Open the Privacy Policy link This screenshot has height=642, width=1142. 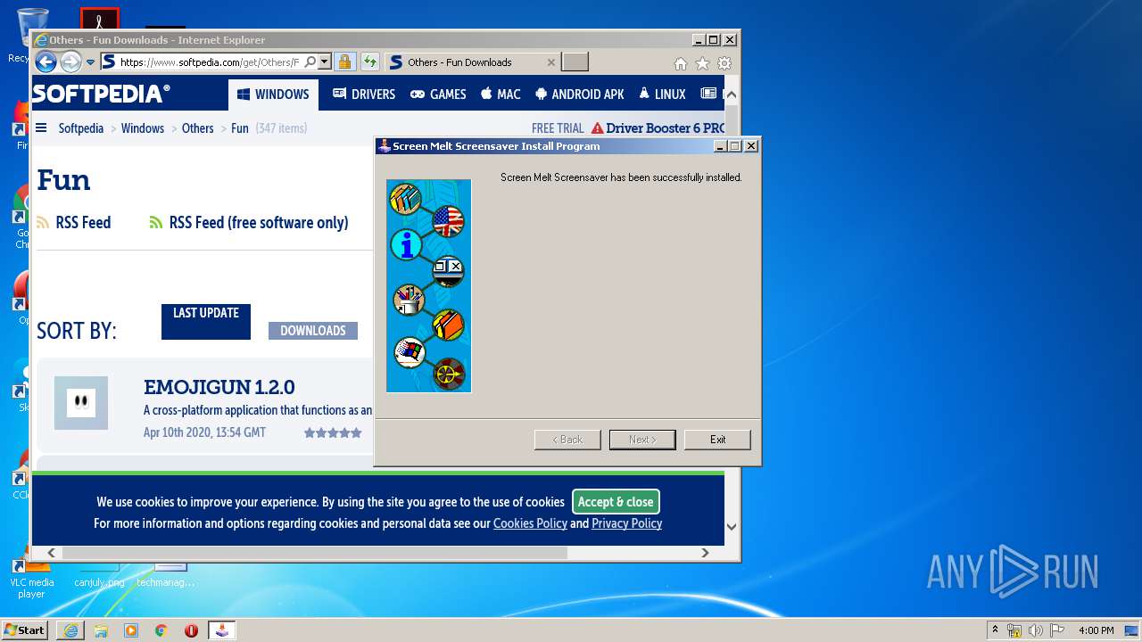pyautogui.click(x=626, y=524)
